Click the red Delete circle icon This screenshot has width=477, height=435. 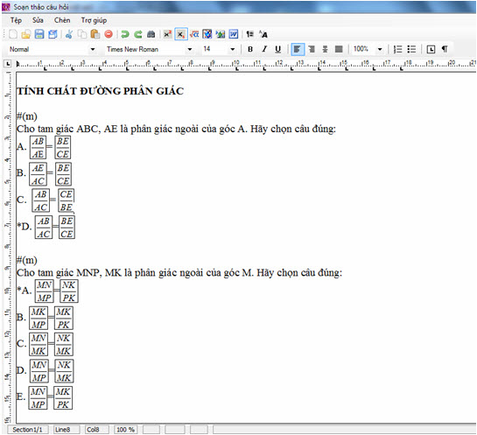(x=109, y=34)
